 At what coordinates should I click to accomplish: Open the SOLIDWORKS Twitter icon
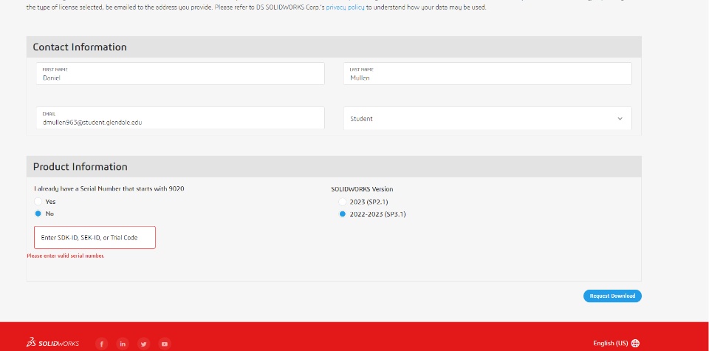(144, 344)
